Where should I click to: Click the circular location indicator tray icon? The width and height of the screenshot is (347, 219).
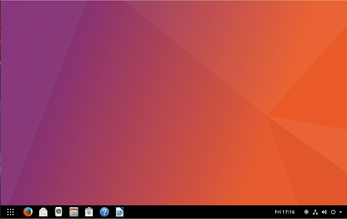pos(306,212)
